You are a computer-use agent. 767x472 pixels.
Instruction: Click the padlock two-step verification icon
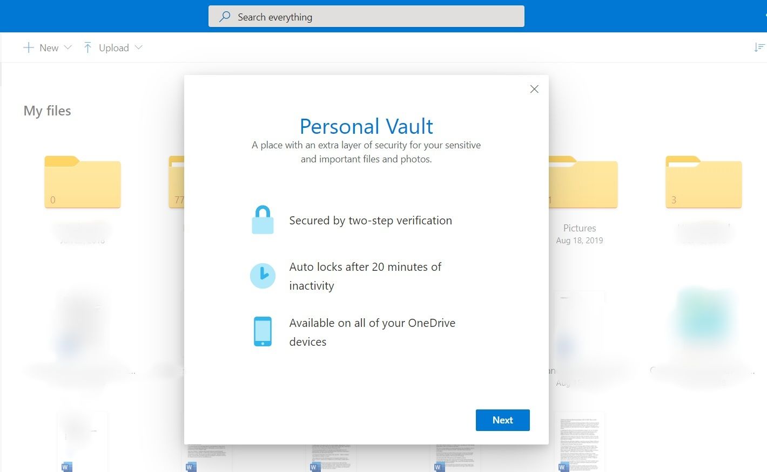coord(263,220)
